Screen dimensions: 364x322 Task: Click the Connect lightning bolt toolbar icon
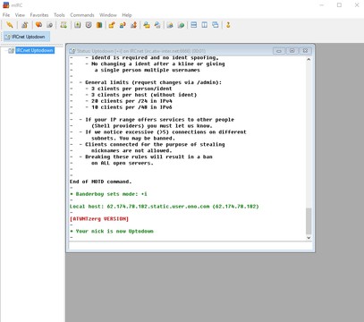tap(10, 25)
